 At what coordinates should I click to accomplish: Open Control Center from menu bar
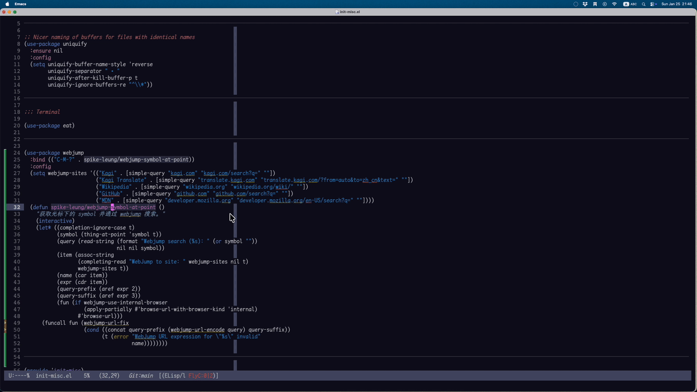pyautogui.click(x=652, y=4)
